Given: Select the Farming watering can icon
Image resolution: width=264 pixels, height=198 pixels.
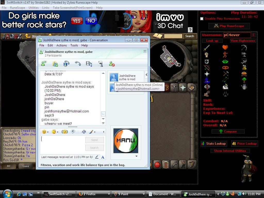Looking at the screenshot, I should point(244,87).
